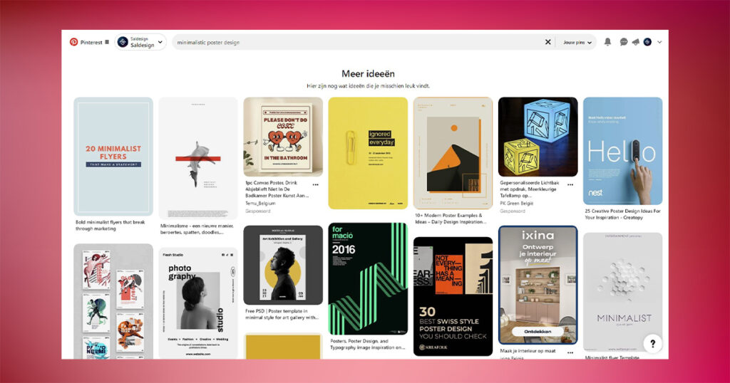Screen dimensions: 730x383
Task: Open the hamburger menu beside Pinterest
Action: click(107, 42)
